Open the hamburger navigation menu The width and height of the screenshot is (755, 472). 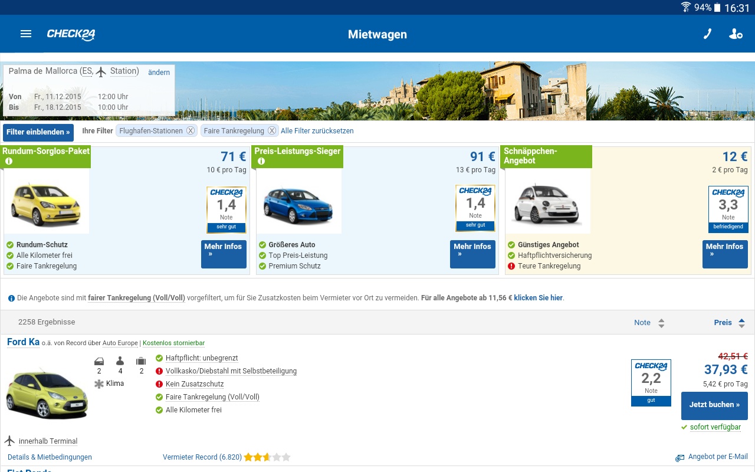26,34
